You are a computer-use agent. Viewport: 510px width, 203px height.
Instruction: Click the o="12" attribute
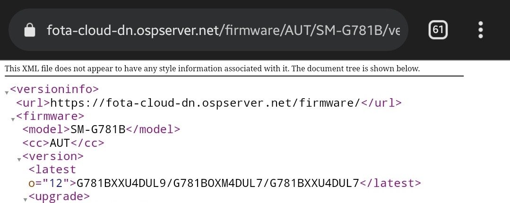pos(49,183)
